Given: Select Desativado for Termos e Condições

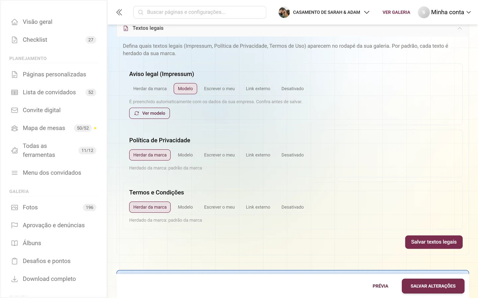Looking at the screenshot, I should pyautogui.click(x=292, y=207).
